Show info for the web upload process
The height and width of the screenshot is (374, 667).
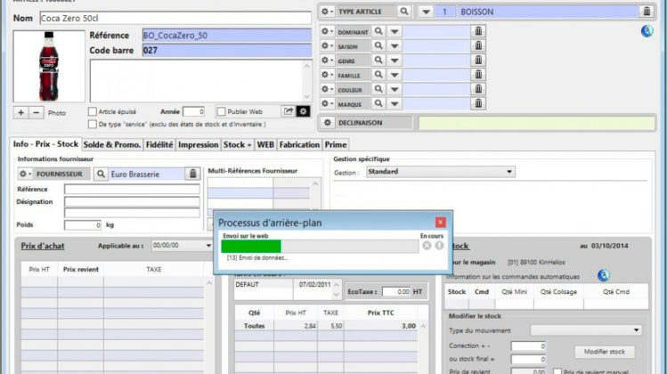(x=439, y=246)
